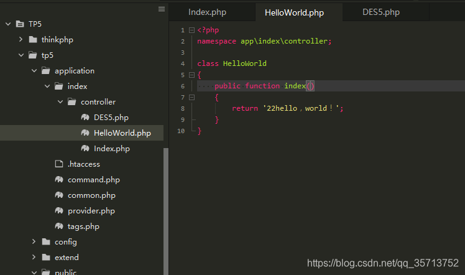Image resolution: width=465 pixels, height=275 pixels.
Task: Fold the class body at line 5
Action: click(192, 75)
